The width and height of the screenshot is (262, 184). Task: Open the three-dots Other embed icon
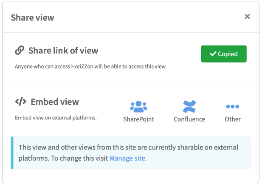coord(233,106)
